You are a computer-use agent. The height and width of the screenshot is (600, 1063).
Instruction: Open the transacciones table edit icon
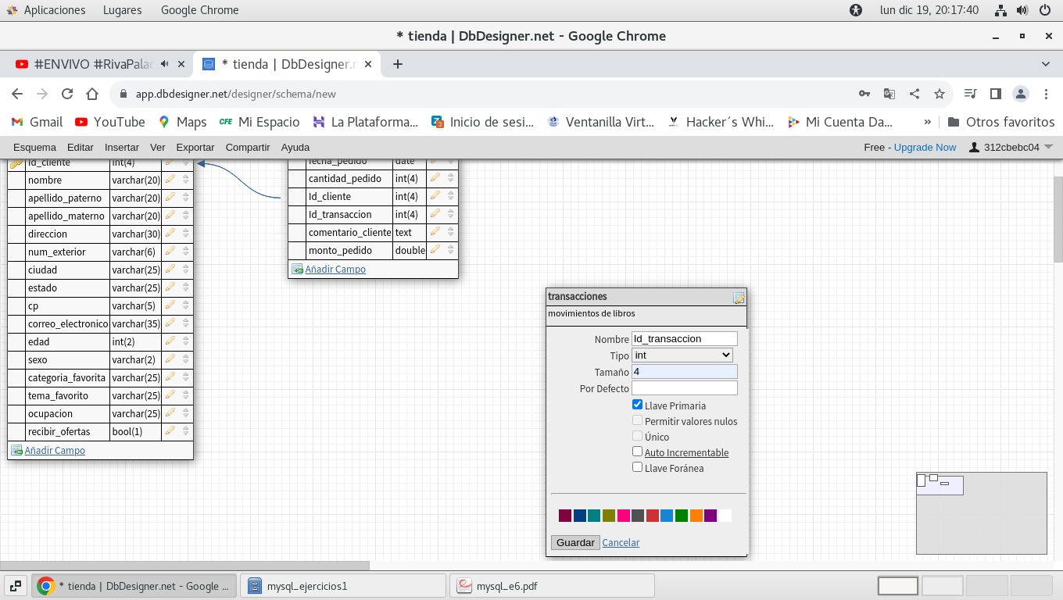[739, 298]
